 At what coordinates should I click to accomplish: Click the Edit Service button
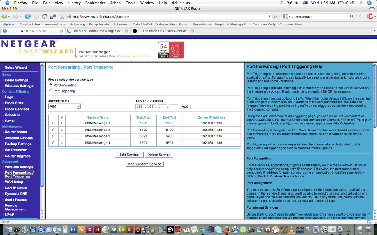click(129, 155)
